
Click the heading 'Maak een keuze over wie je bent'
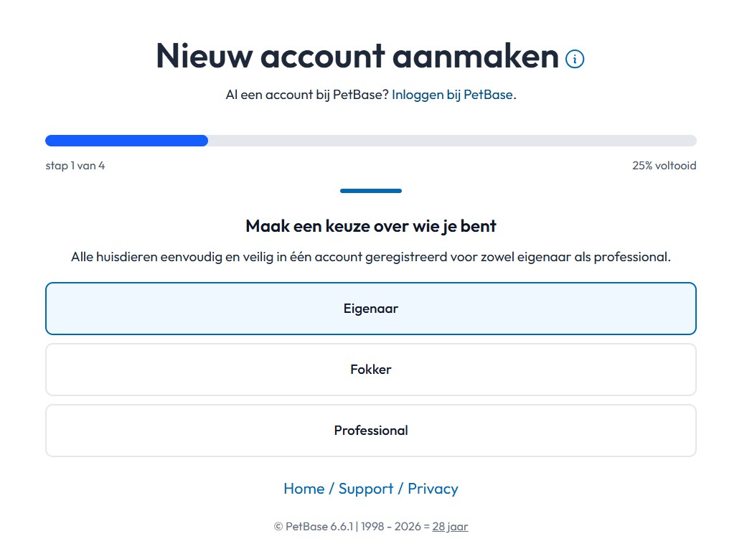click(x=370, y=226)
